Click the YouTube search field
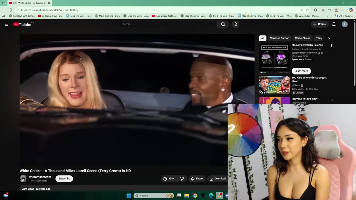 [167, 24]
